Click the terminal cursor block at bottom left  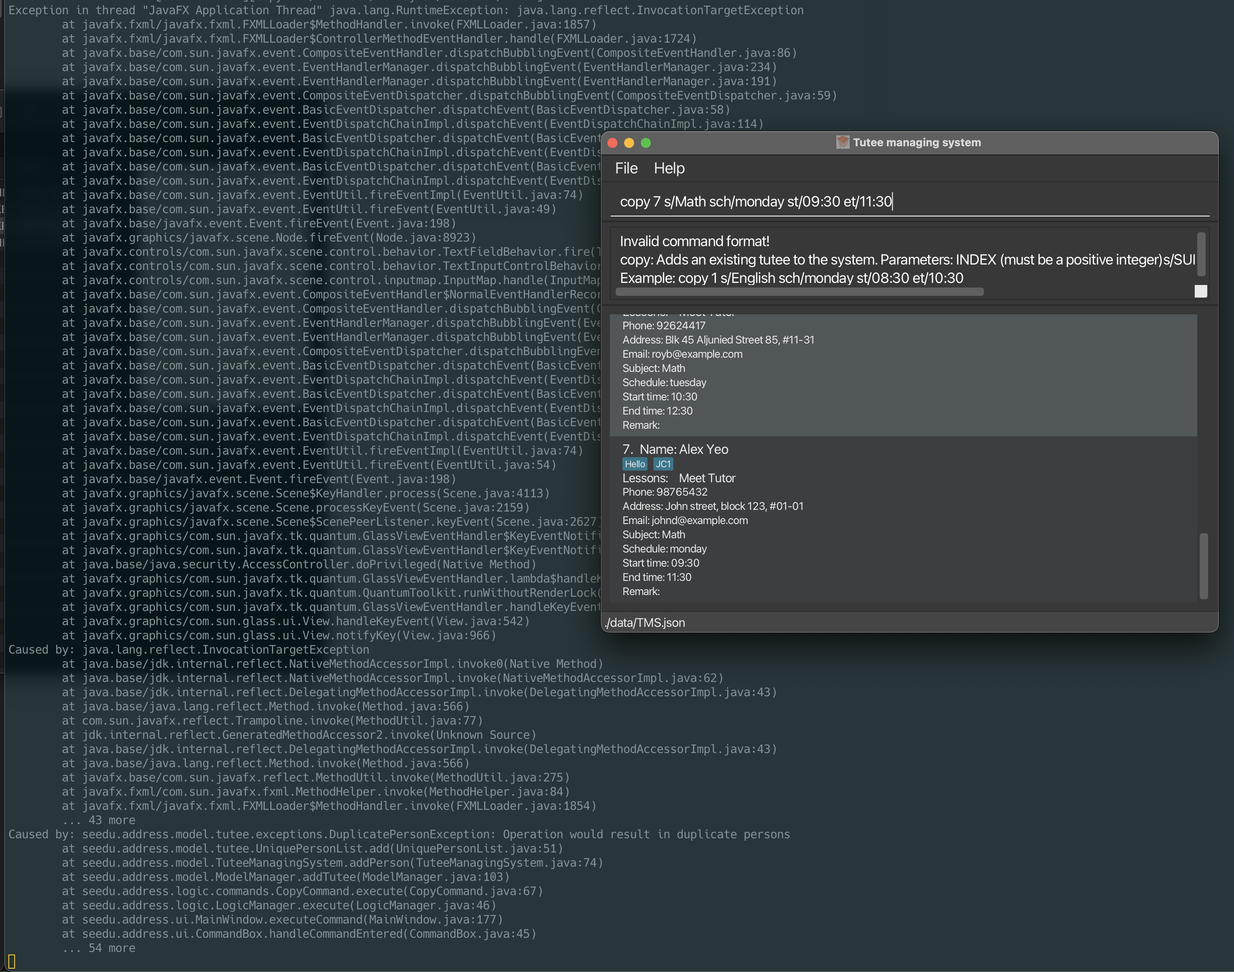[12, 962]
